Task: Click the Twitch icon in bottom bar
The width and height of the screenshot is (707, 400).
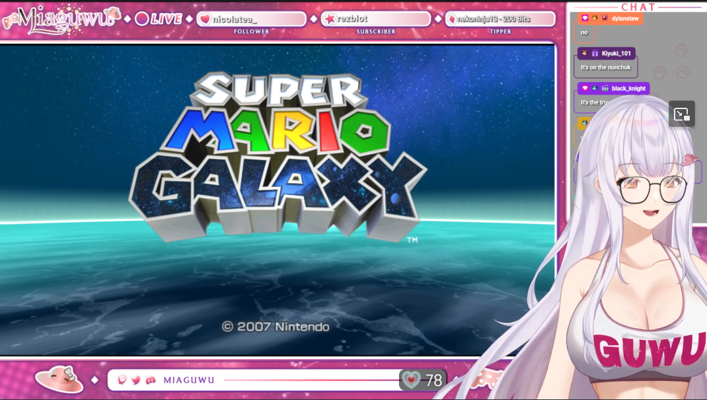Action: click(122, 380)
